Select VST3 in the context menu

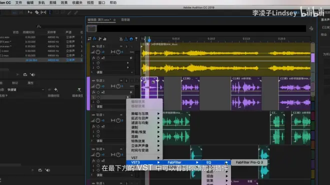[x=144, y=163]
